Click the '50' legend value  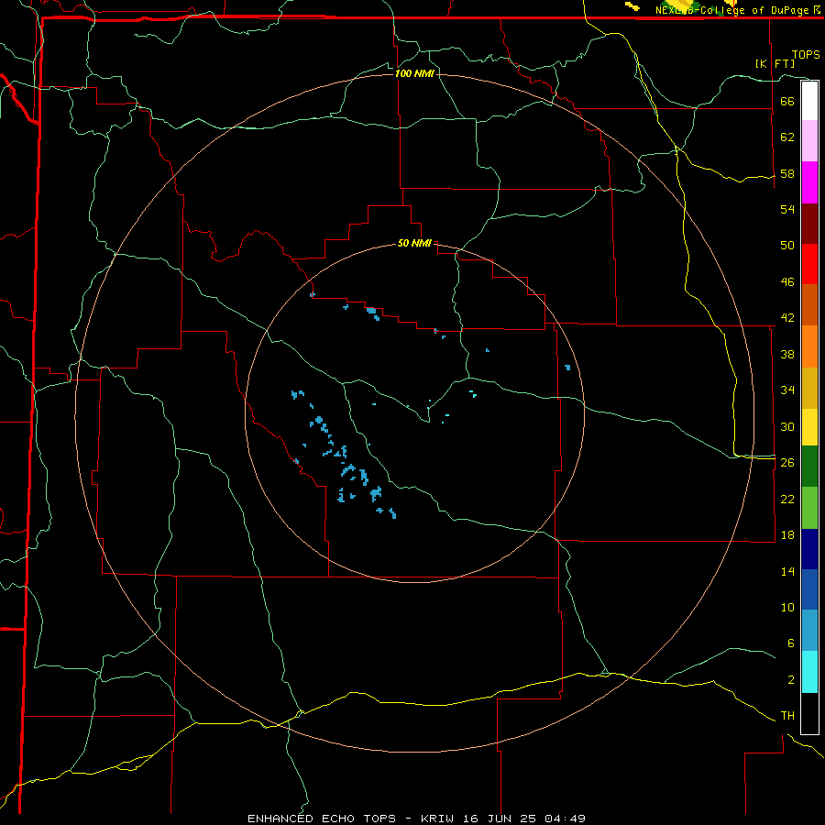click(x=787, y=246)
